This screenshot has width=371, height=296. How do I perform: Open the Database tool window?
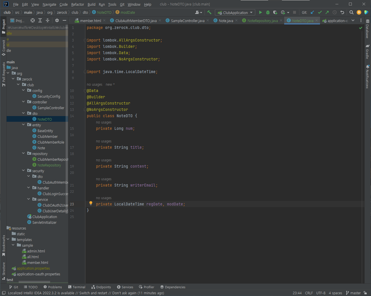tap(367, 29)
